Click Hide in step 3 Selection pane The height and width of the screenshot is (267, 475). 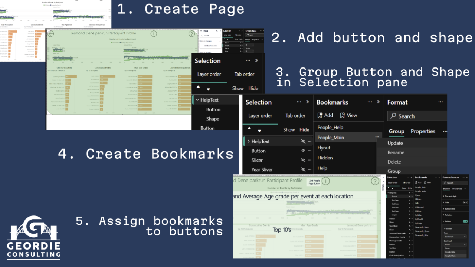click(253, 88)
